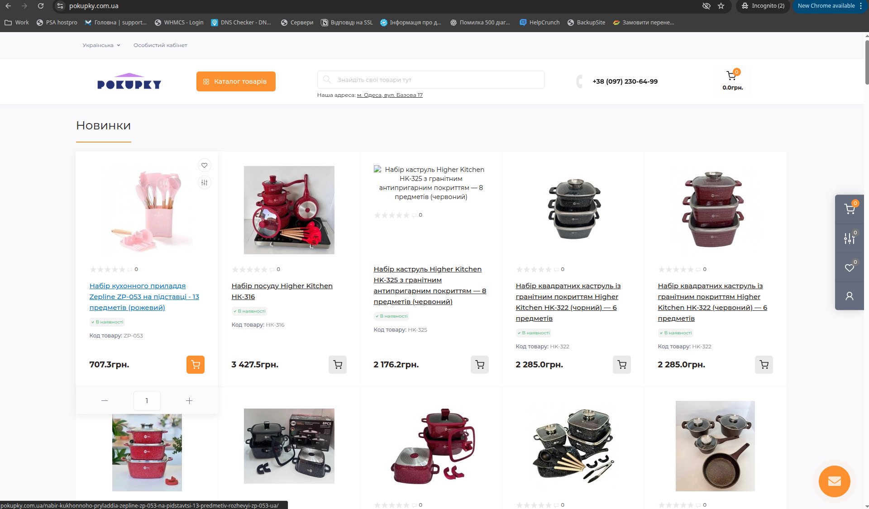Open HelpCrunch bookmark

[540, 23]
